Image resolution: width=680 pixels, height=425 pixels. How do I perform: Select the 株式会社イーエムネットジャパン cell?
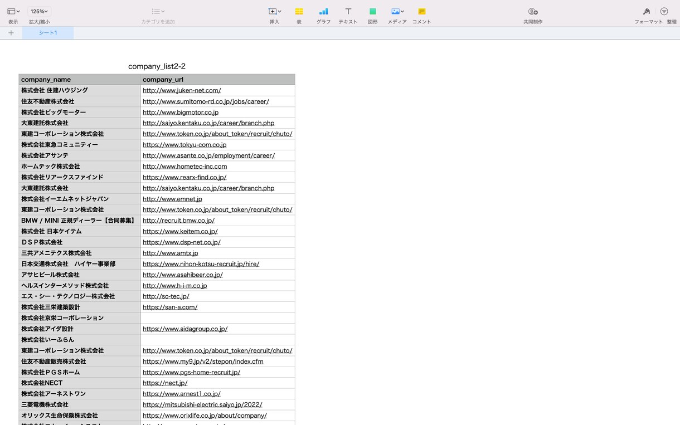pyautogui.click(x=80, y=199)
